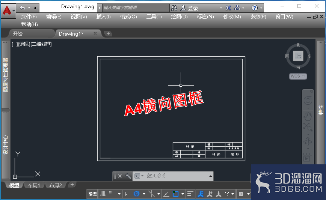Image resolution: width=326 pixels, height=200 pixels.
Task: Click the steering wheel navigation icon
Action: tap(308, 101)
